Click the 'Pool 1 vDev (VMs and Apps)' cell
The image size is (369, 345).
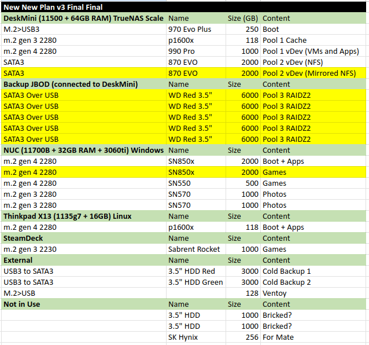[x=313, y=52]
